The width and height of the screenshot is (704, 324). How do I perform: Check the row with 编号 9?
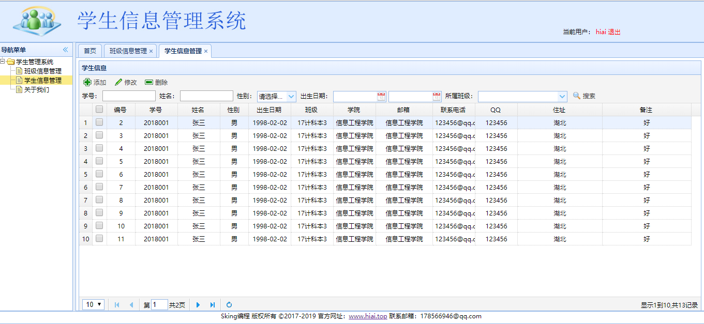[x=99, y=213]
